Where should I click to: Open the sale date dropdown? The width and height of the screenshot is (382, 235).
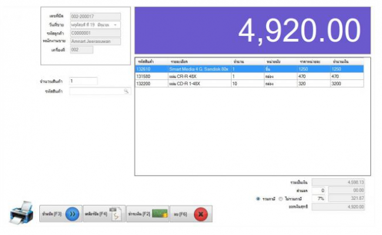[x=115, y=25]
